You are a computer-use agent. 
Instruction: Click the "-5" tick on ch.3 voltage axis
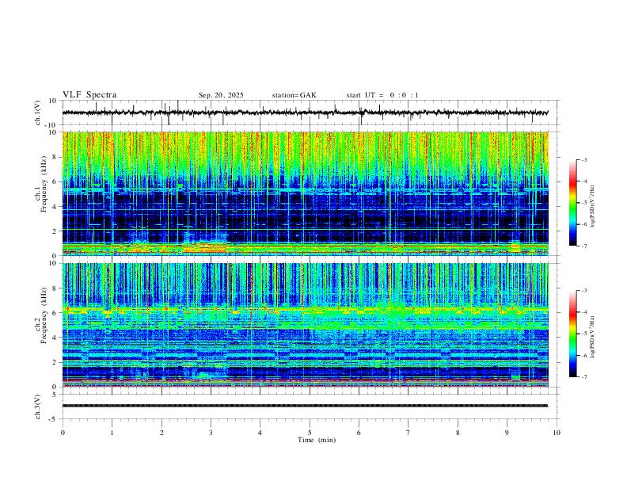[54, 419]
